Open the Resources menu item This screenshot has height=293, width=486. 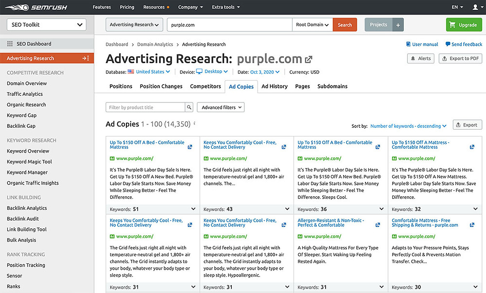(x=156, y=7)
